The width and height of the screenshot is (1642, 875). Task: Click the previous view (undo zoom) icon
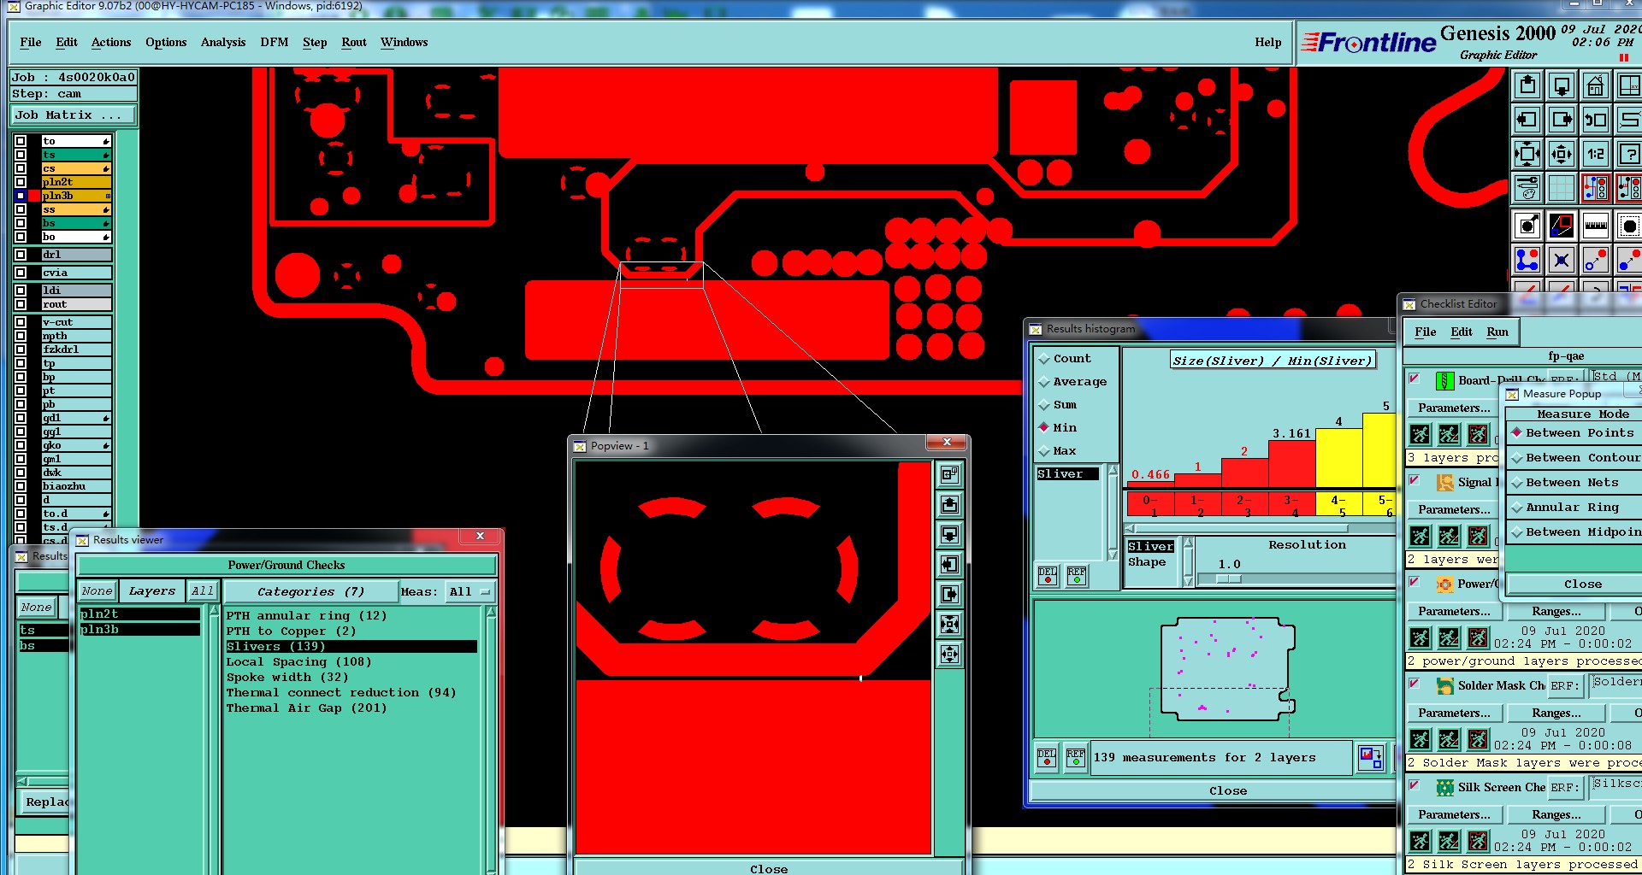click(1596, 120)
